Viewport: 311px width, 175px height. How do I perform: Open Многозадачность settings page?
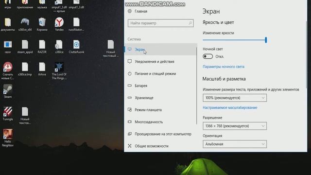point(160,122)
